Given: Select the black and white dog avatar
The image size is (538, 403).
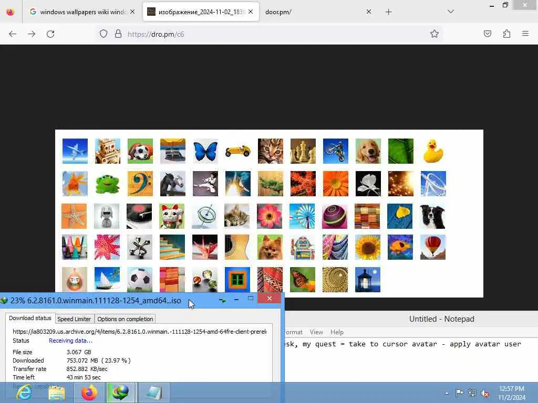Looking at the screenshot, I should (x=433, y=216).
